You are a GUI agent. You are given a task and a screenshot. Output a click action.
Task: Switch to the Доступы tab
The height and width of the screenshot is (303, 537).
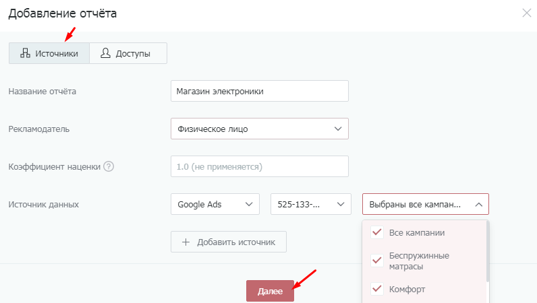[x=128, y=54]
